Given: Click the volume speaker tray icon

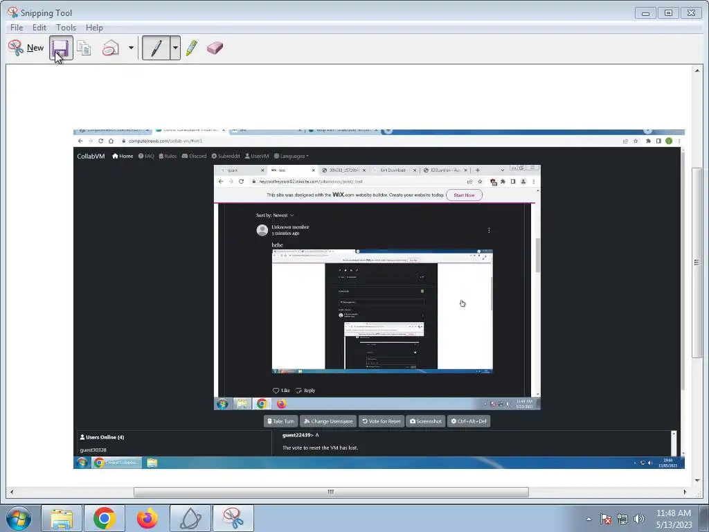Looking at the screenshot, I should pyautogui.click(x=638, y=519).
